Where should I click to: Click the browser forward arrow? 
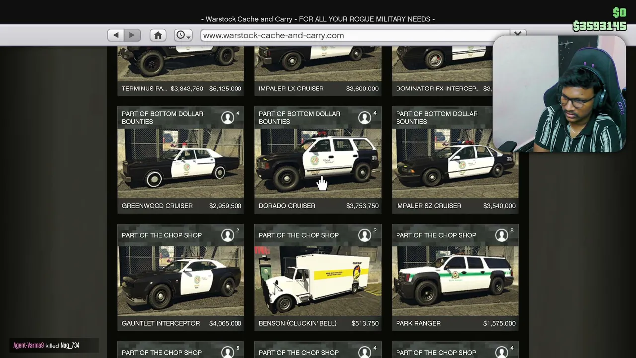click(x=132, y=35)
